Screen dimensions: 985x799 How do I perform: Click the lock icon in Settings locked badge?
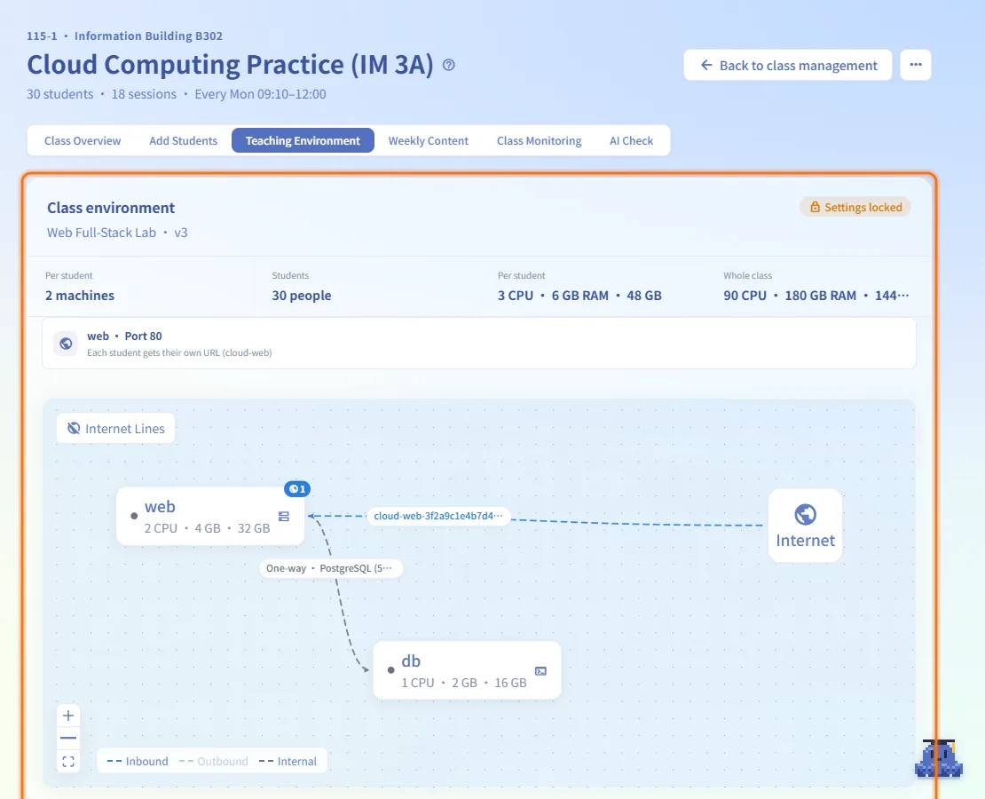815,207
